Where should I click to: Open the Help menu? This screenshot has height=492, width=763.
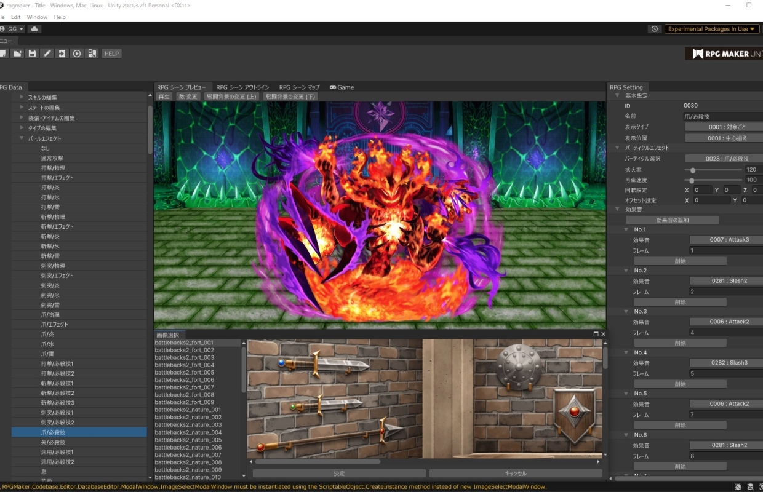(x=60, y=17)
